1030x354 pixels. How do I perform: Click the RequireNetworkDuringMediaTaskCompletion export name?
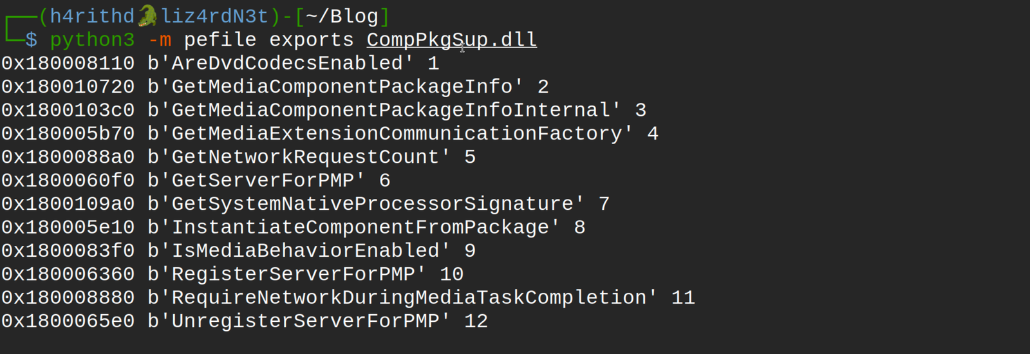coord(409,298)
